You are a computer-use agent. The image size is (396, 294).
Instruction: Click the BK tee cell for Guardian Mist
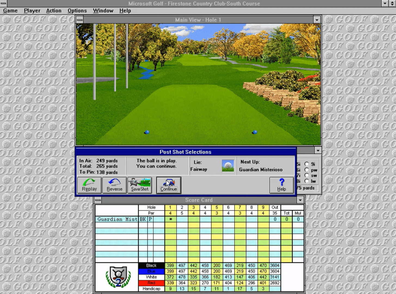[143, 219]
